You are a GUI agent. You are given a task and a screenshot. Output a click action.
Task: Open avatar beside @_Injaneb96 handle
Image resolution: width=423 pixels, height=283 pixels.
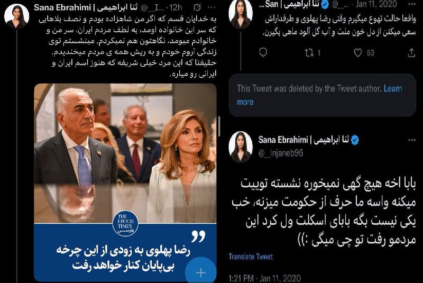click(241, 147)
